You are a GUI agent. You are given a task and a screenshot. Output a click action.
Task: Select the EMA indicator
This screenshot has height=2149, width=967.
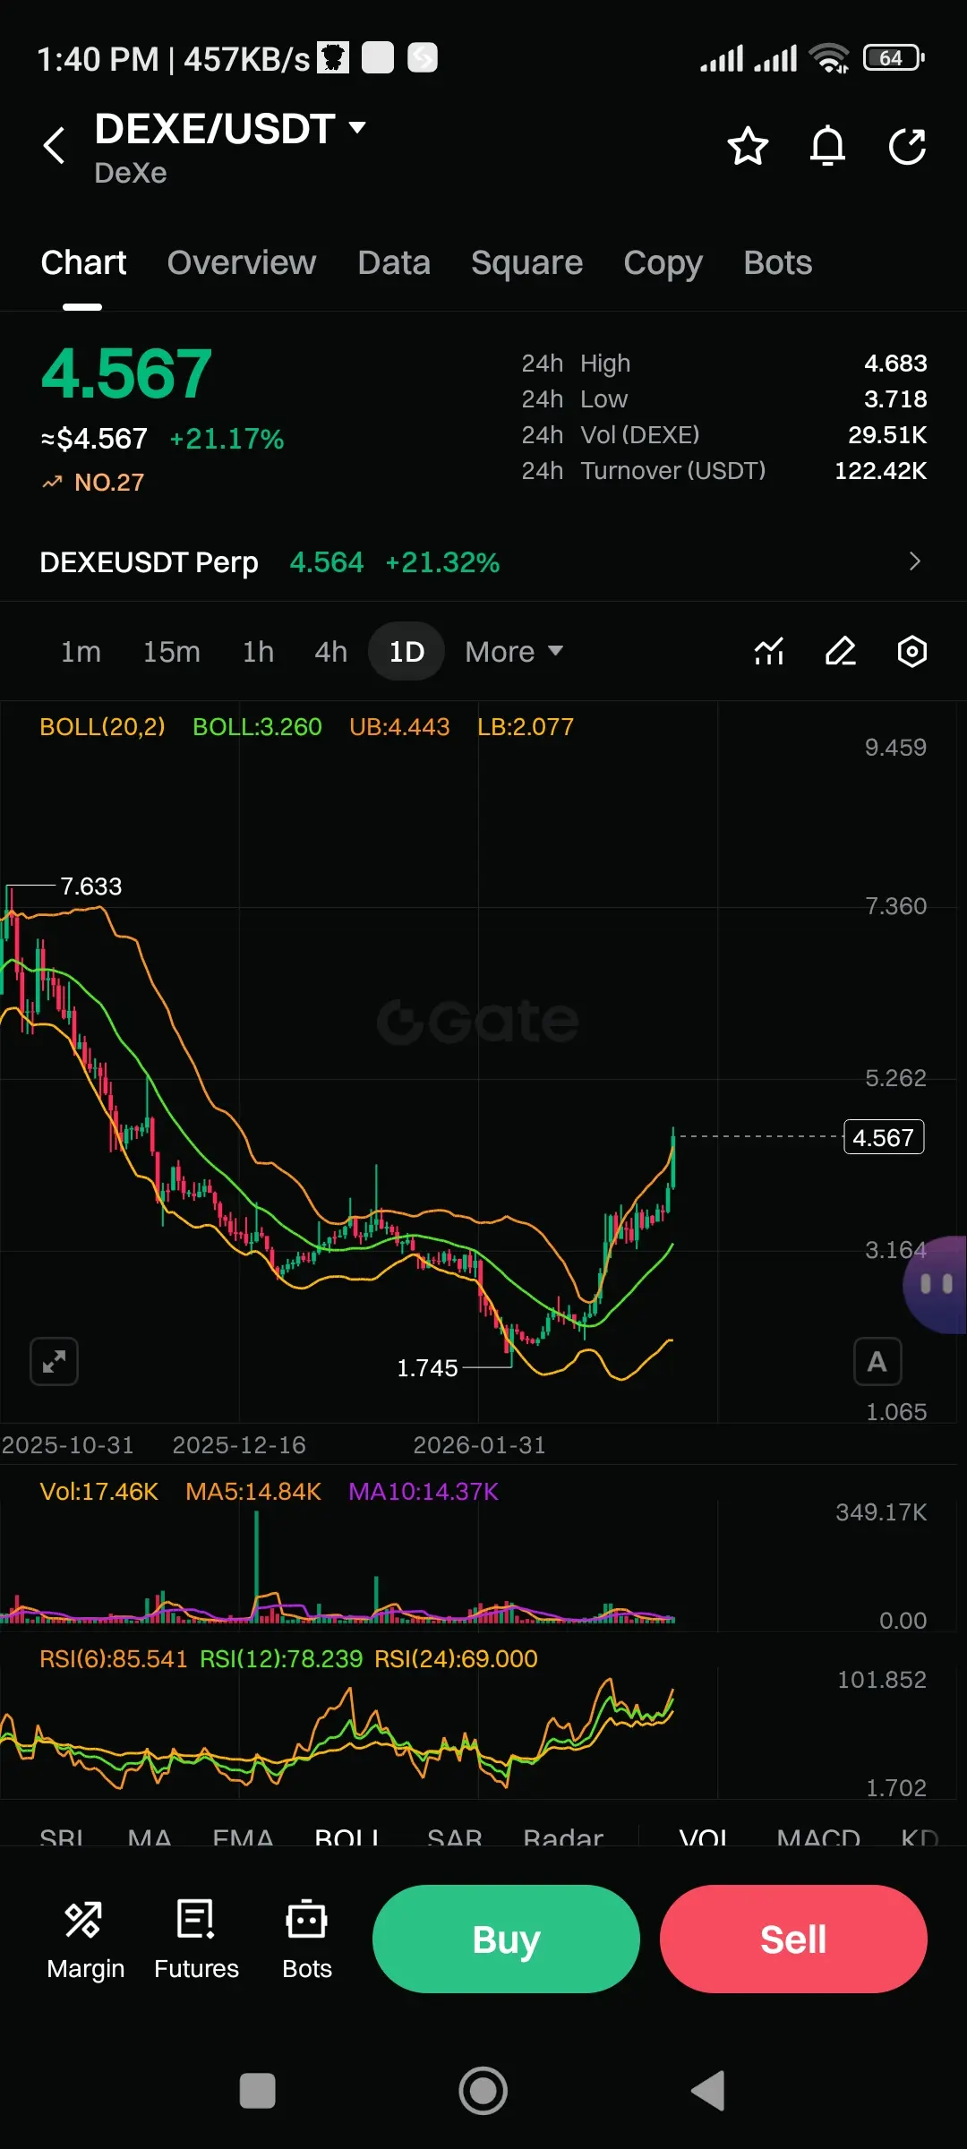243,1839
